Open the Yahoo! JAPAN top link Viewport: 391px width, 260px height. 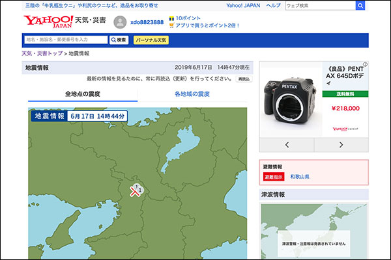243,5
